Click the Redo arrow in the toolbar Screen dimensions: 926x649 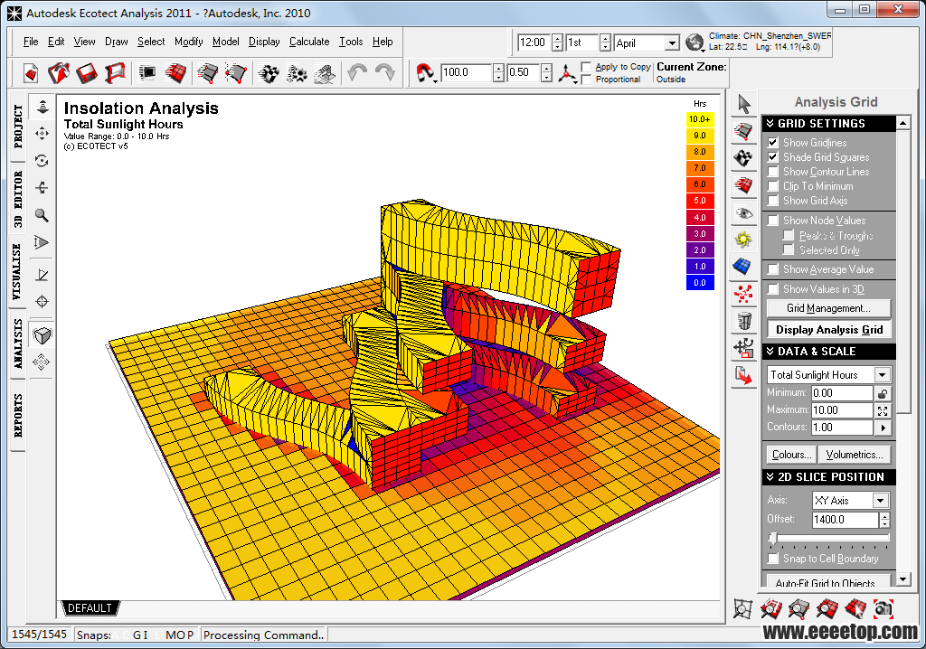pos(385,73)
